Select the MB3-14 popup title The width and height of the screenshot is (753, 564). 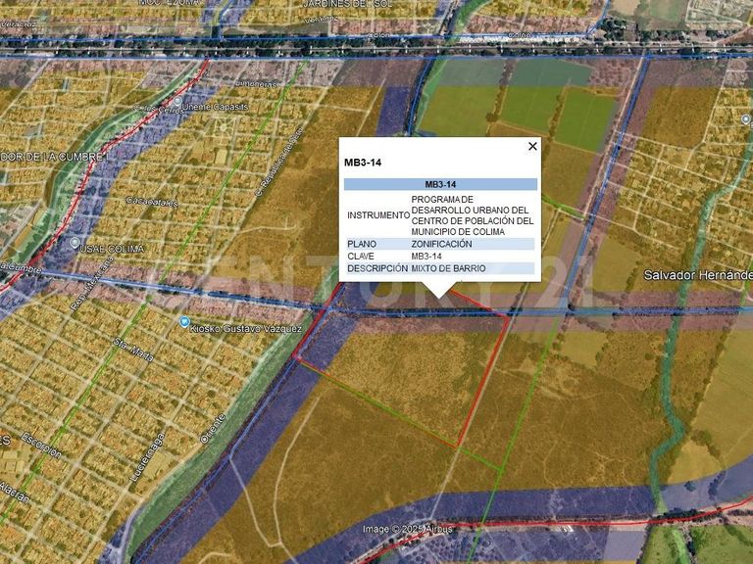(x=363, y=163)
